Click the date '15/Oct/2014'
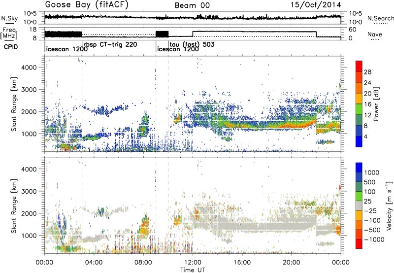 [x=316, y=5]
